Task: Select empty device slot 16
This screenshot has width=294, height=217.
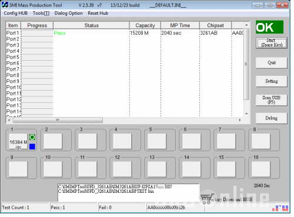Action: (261, 169)
